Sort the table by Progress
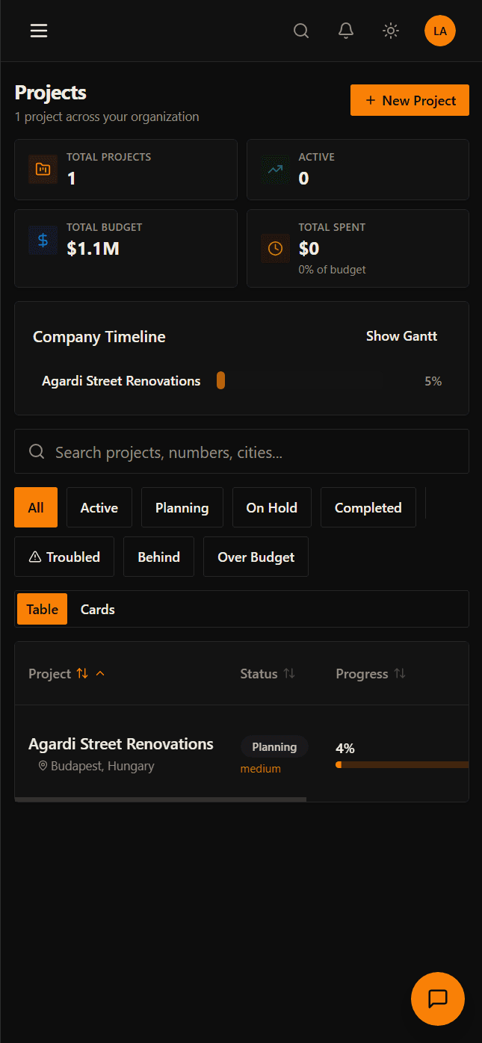Viewport: 482px width, 1043px height. (371, 673)
